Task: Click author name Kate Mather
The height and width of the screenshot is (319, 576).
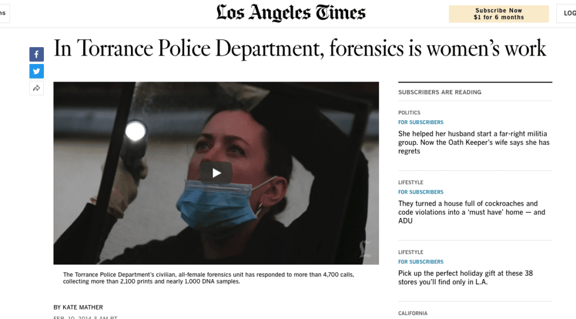Action: 83,307
